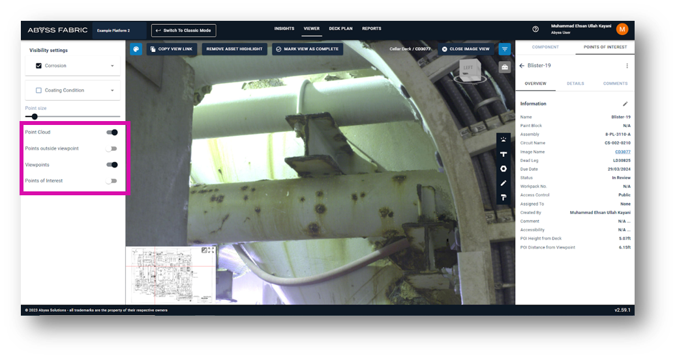Viewport: 677px width, 358px height.
Task: Click the Point size slider handle
Action: click(x=35, y=117)
